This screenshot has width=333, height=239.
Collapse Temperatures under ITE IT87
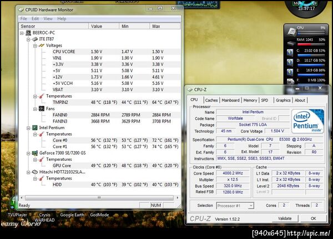(x=35, y=96)
